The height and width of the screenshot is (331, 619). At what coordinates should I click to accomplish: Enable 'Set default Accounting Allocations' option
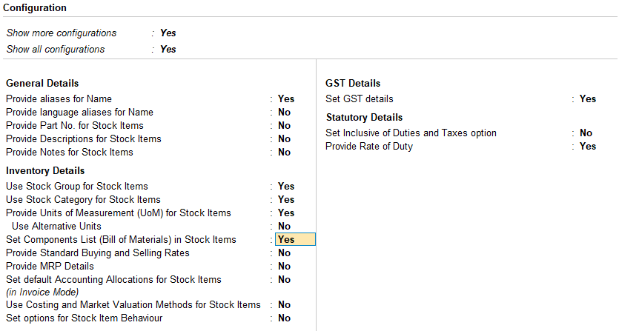tap(285, 280)
